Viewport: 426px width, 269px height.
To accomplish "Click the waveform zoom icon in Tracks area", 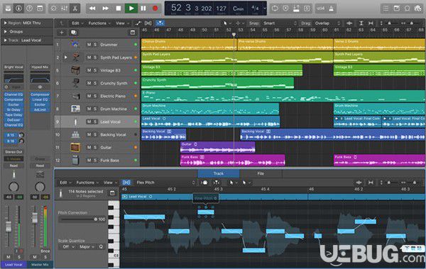I will pos(349,23).
